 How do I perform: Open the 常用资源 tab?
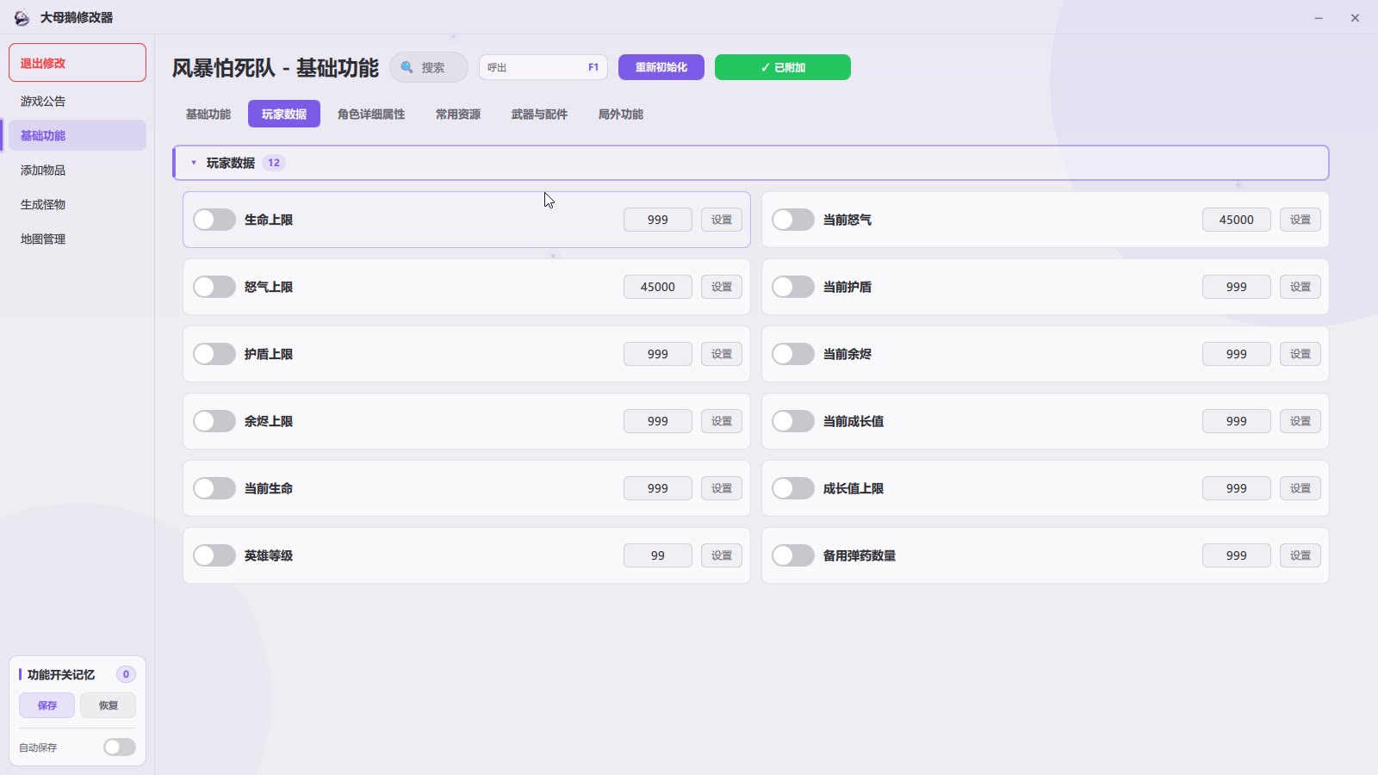pos(458,114)
